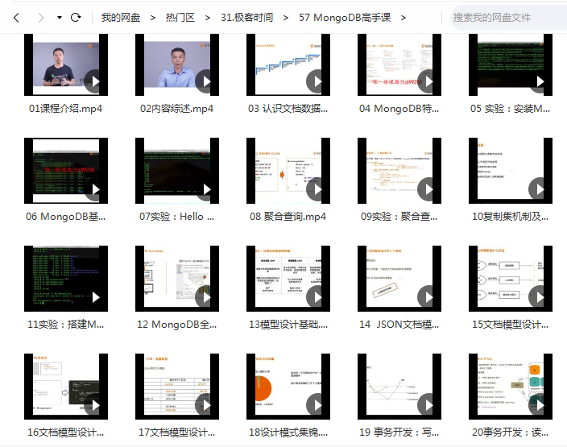Screen dimensions: 567x447
Task: Select the 13模型设计基础 video thumbnail
Action: pos(288,279)
